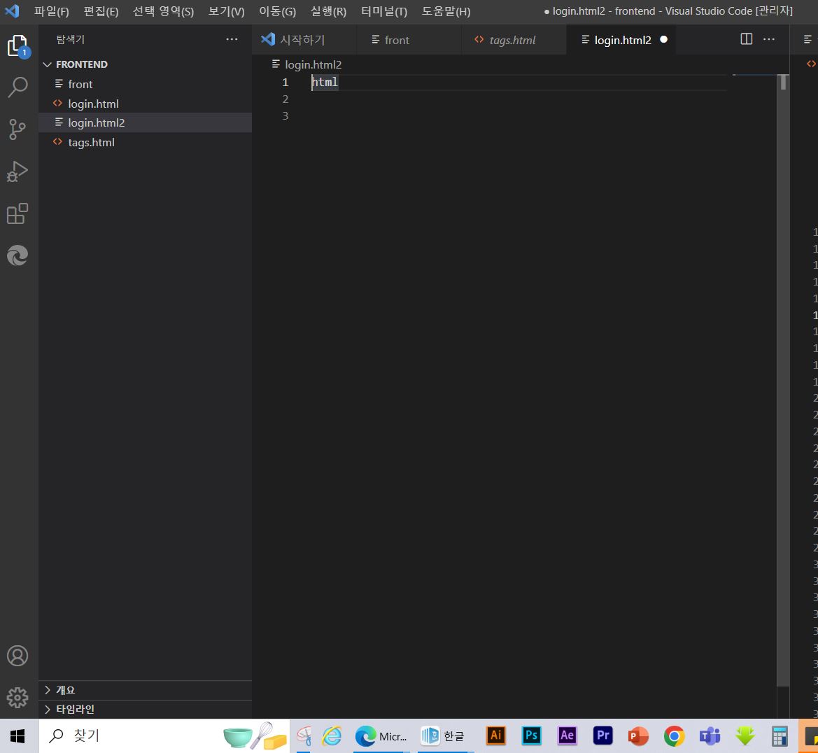This screenshot has width=818, height=753.
Task: Launch Internet Explorer from taskbar
Action: (332, 736)
